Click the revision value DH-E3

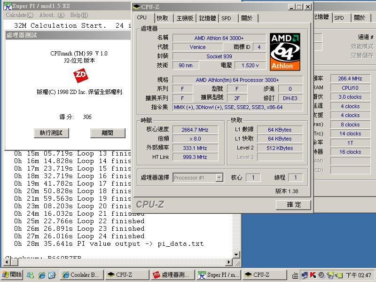point(290,98)
